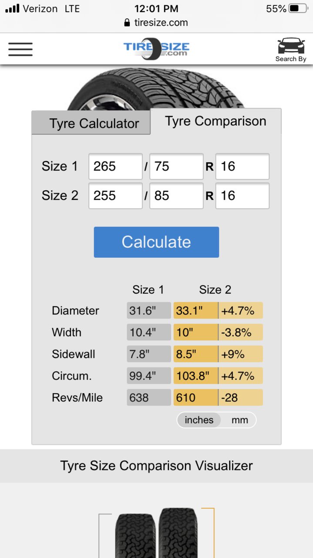Focus the Size 1 width field 265
Screen dimensions: 313x558
click(x=115, y=166)
